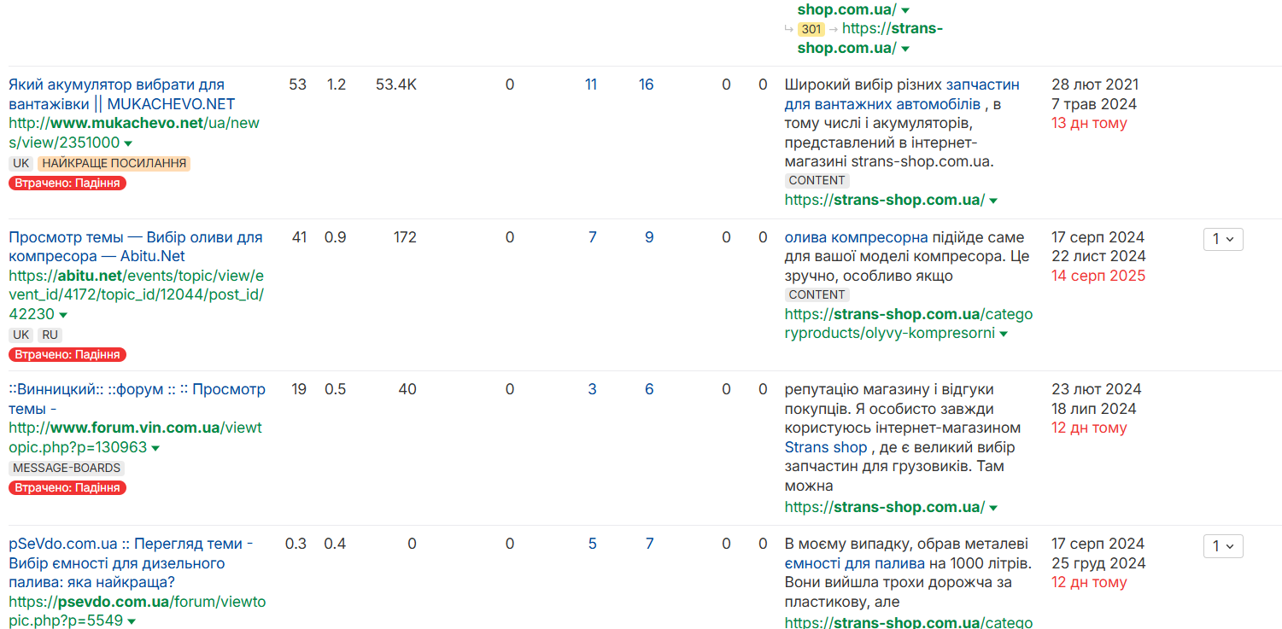This screenshot has width=1282, height=629.
Task: Click 'НАЙКРАЩЕ ПОСИЛАННЯ' tag in mukachevo row
Action: tap(114, 163)
